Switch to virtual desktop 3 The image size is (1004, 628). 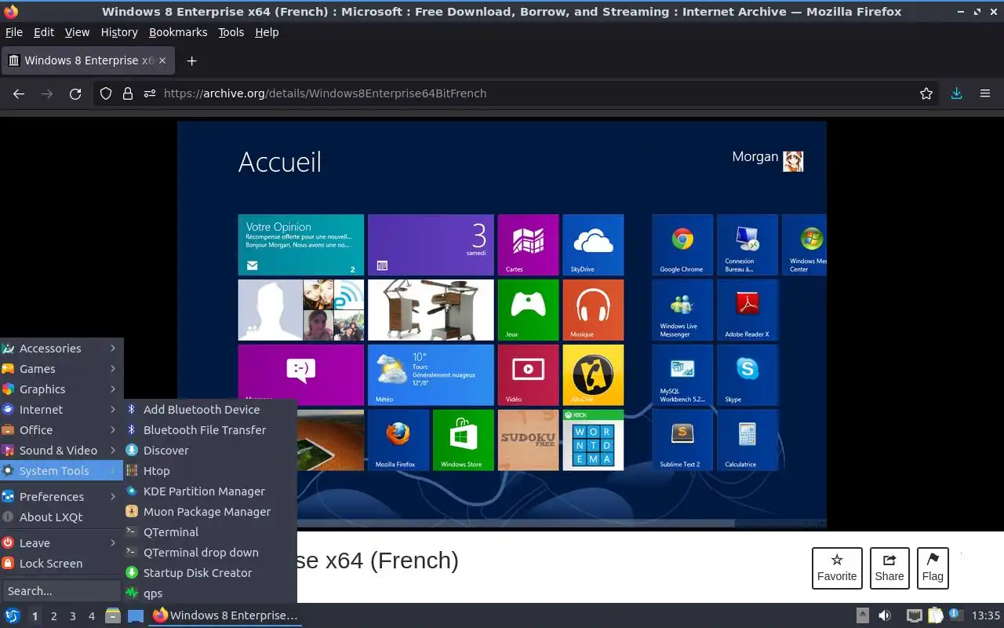[73, 616]
